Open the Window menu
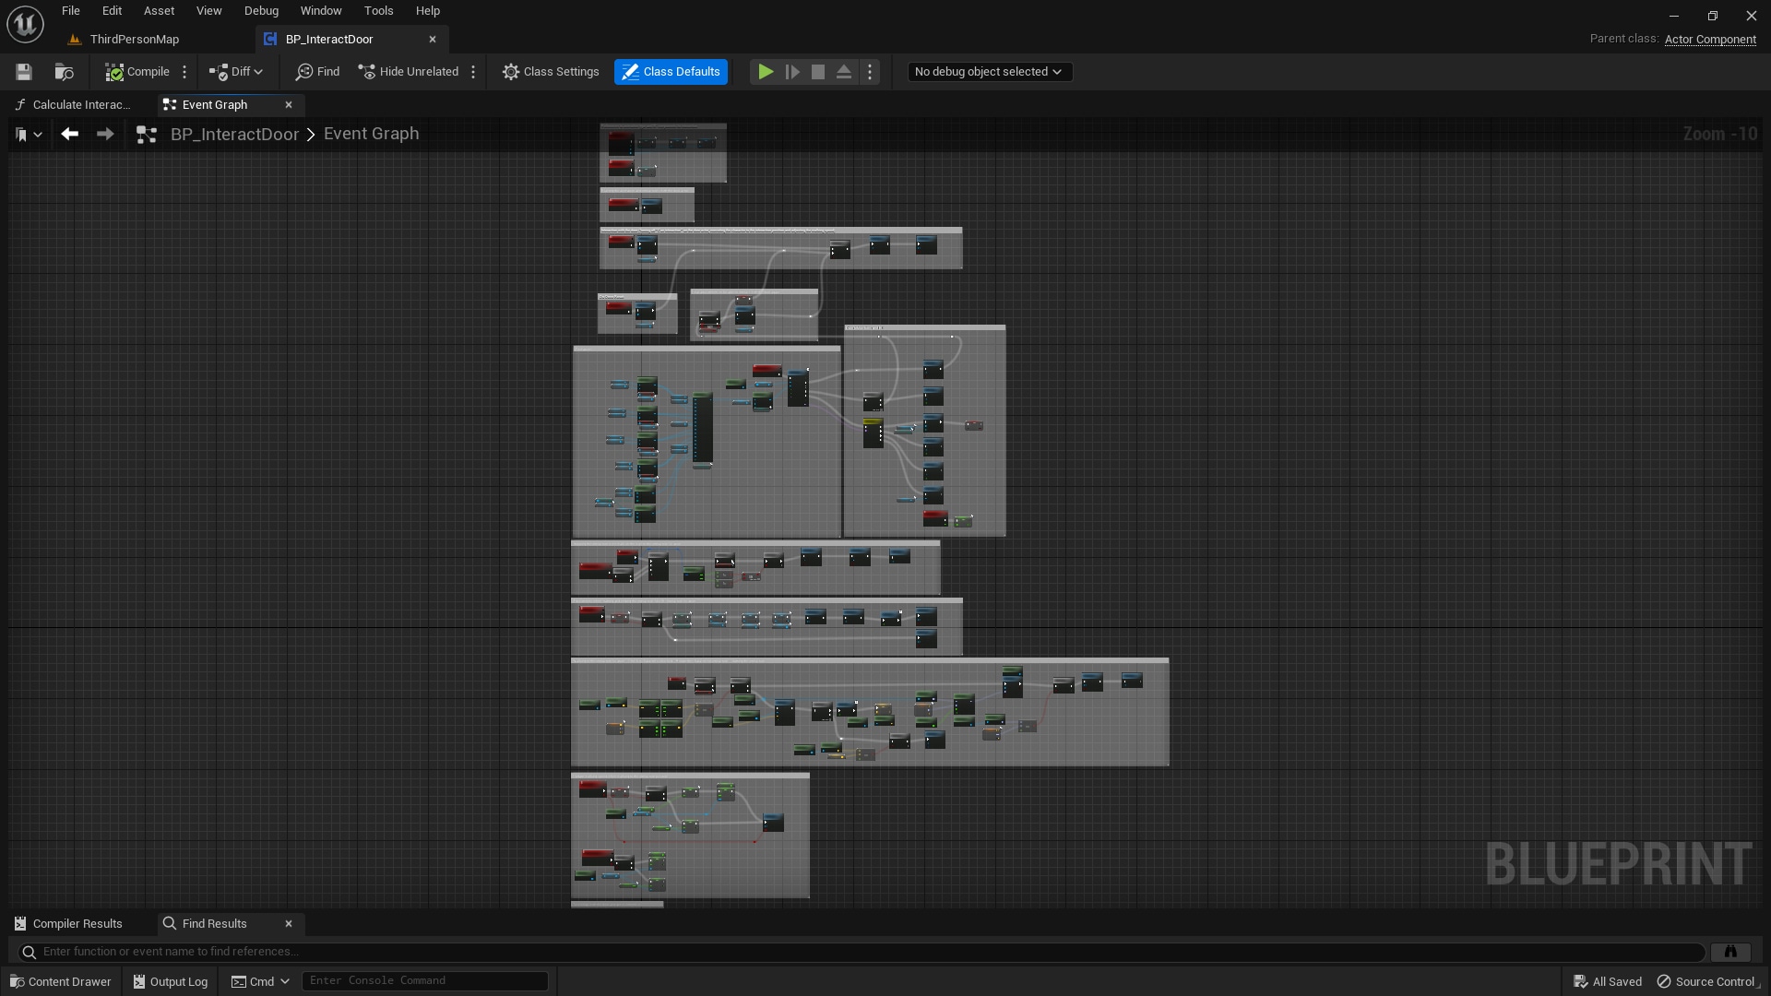1771x996 pixels. (x=320, y=10)
